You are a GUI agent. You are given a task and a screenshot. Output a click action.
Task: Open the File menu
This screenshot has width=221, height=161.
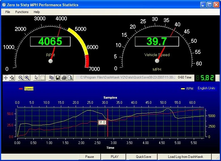(x=8, y=12)
